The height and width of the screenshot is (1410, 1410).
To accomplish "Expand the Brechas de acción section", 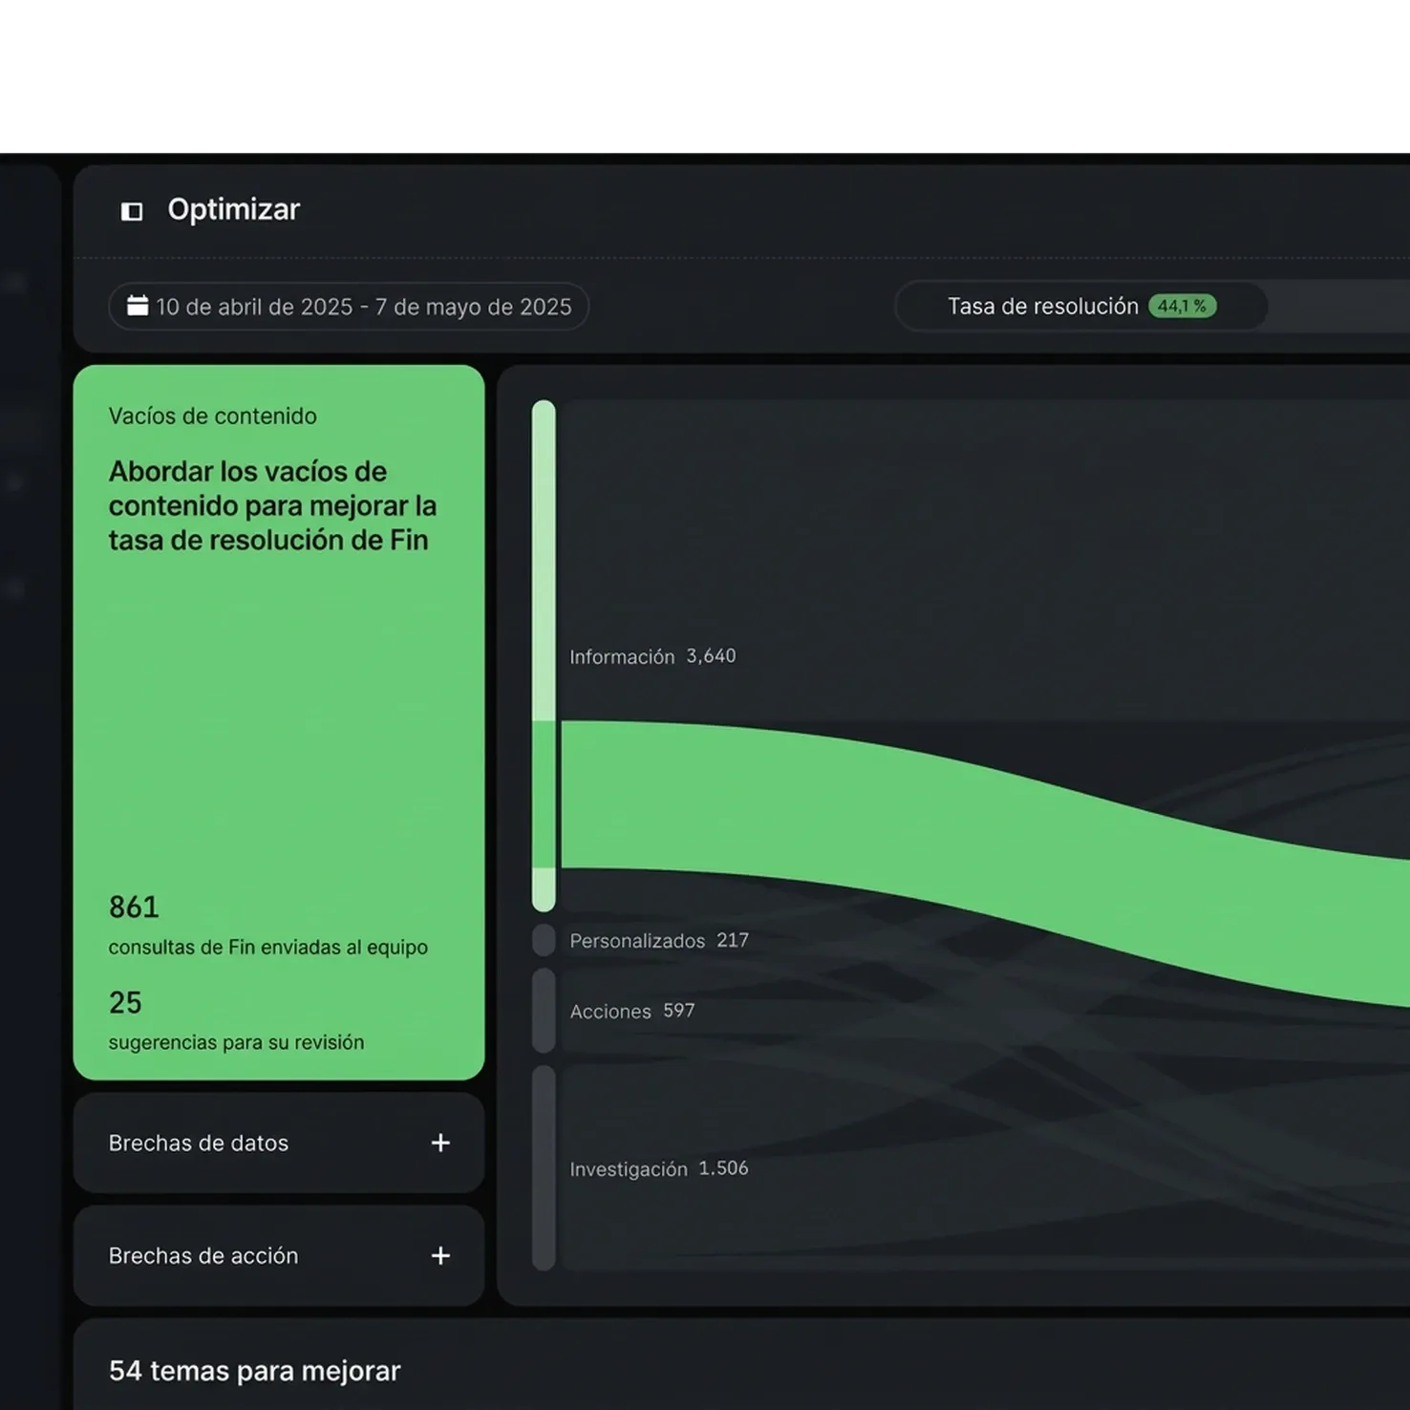I will tap(279, 1255).
